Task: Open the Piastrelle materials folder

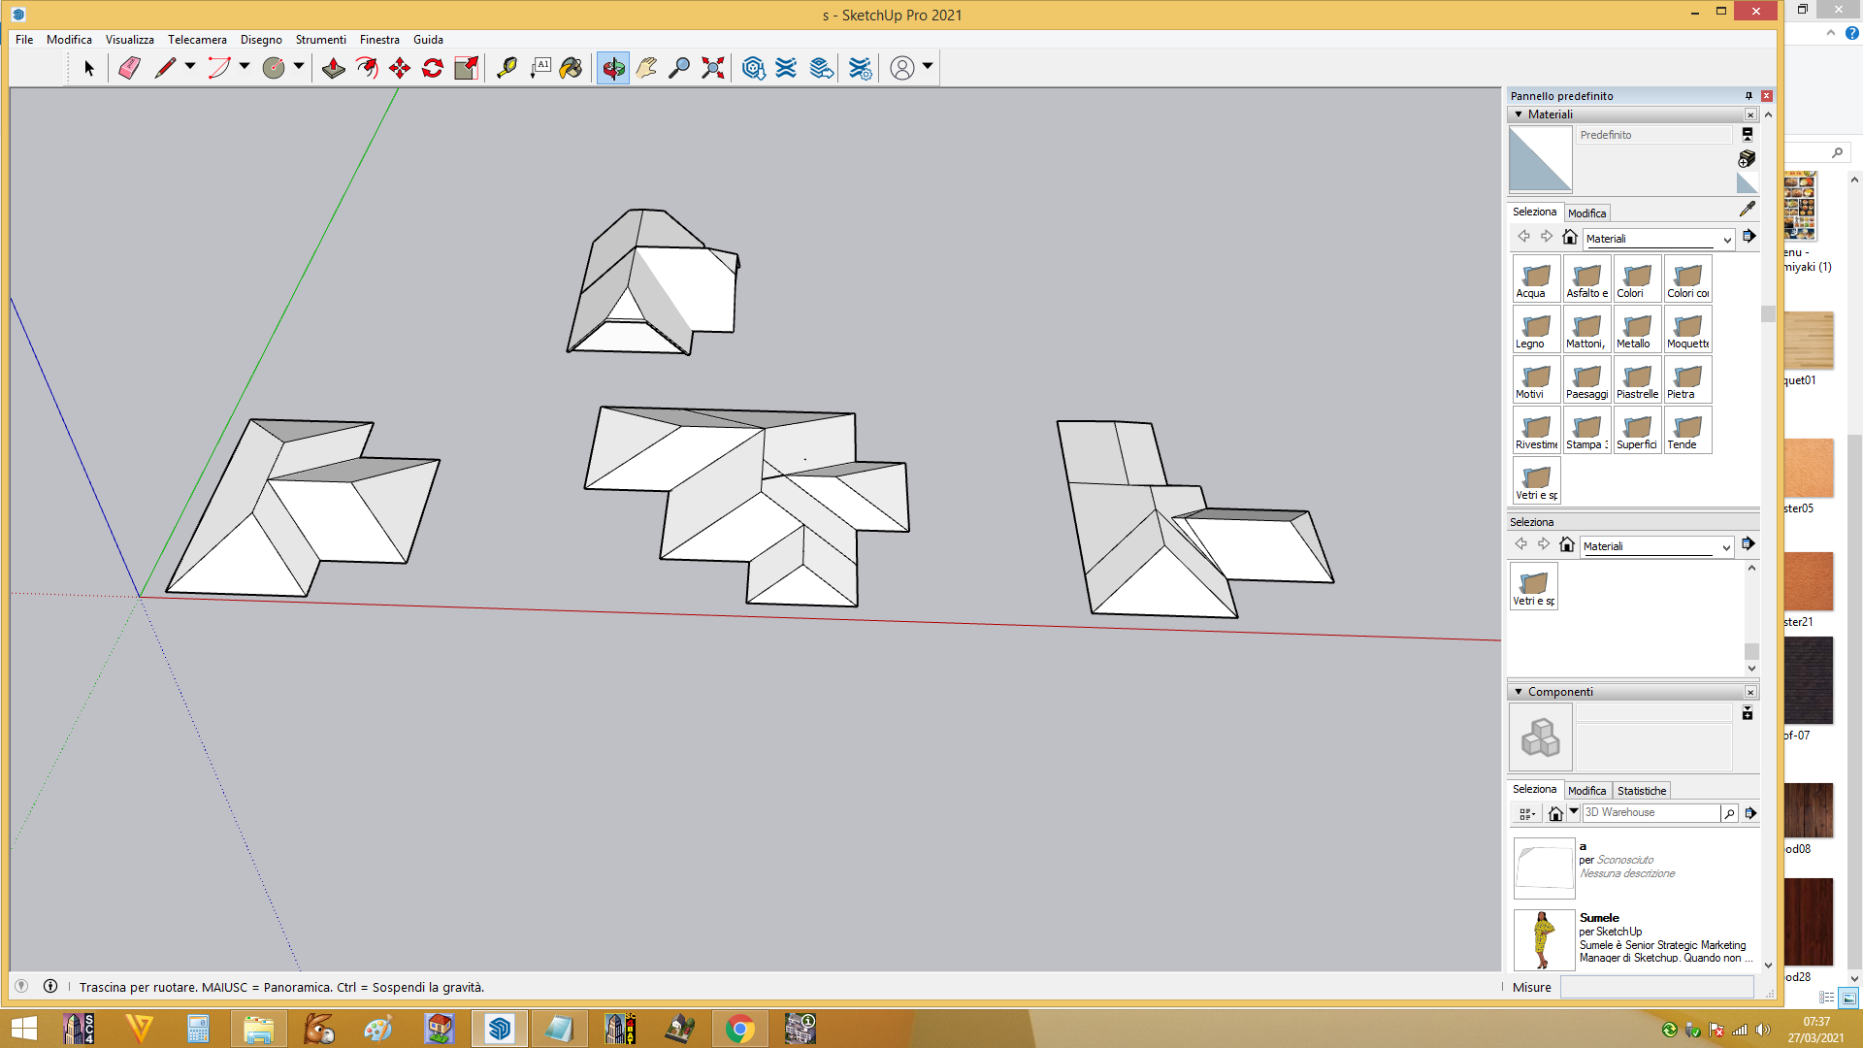Action: [1638, 380]
